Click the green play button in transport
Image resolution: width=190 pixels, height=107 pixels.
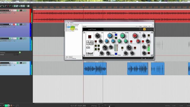coord(6,106)
